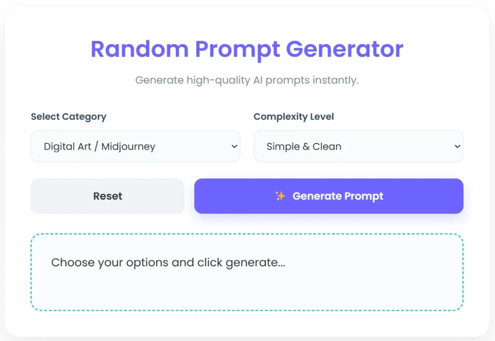This screenshot has height=341, width=495.
Task: Click the 'Choose your options' placeholder text
Action: click(168, 262)
